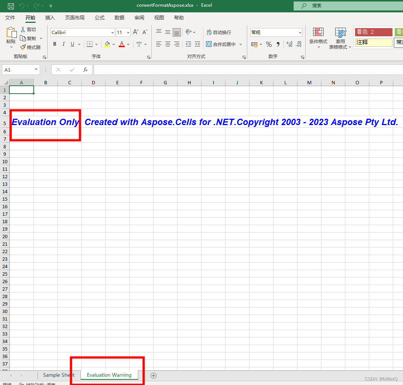This screenshot has width=403, height=385.
Task: Save the workbook with the save icon
Action: pyautogui.click(x=11, y=6)
